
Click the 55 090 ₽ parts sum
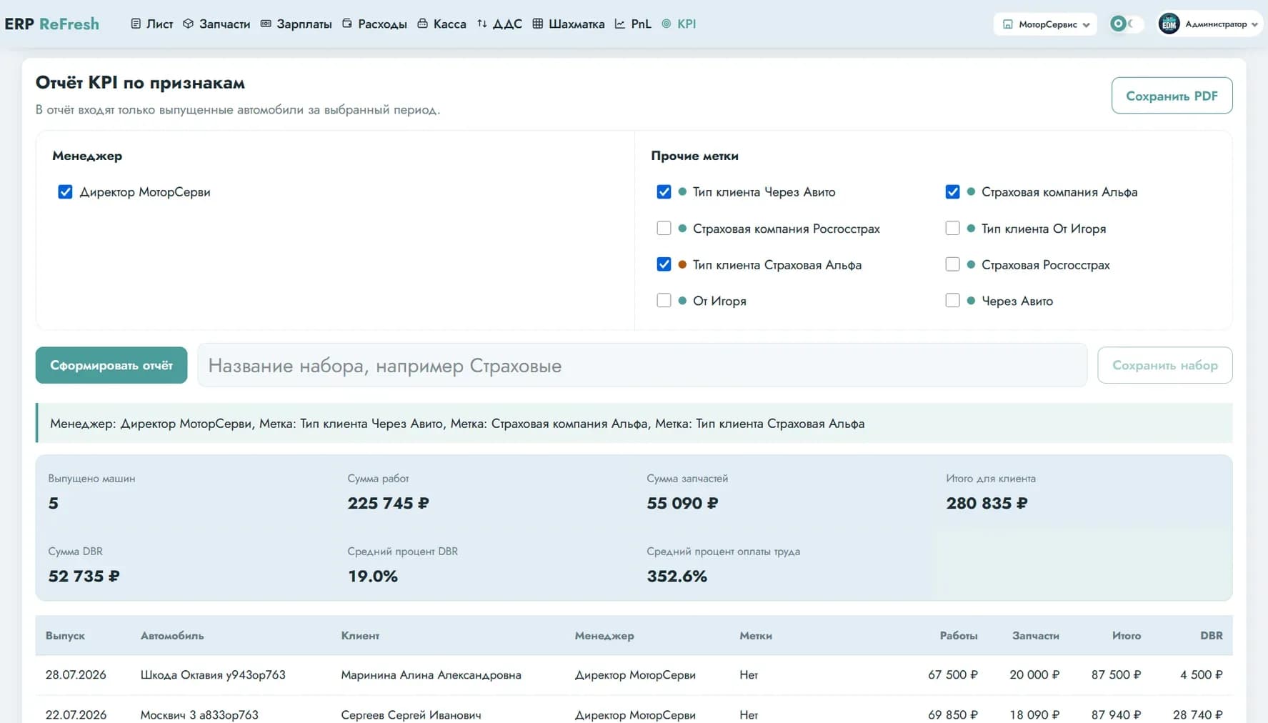pos(682,503)
